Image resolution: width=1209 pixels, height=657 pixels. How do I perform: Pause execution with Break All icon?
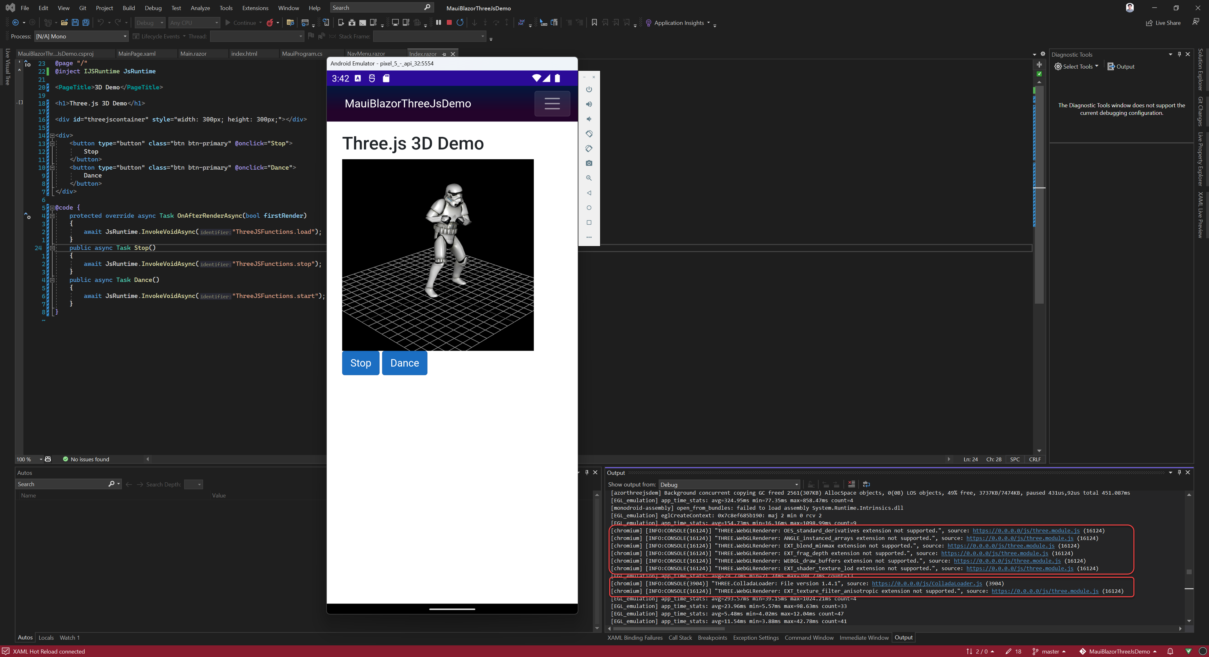438,23
